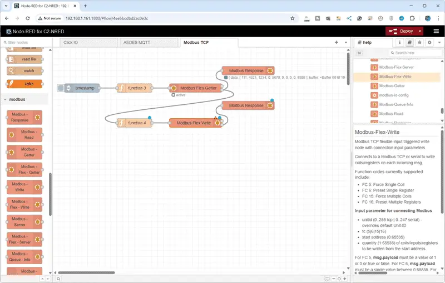The width and height of the screenshot is (445, 283).
Task: Select the Modbus TCP flow tab
Action: pos(209,42)
